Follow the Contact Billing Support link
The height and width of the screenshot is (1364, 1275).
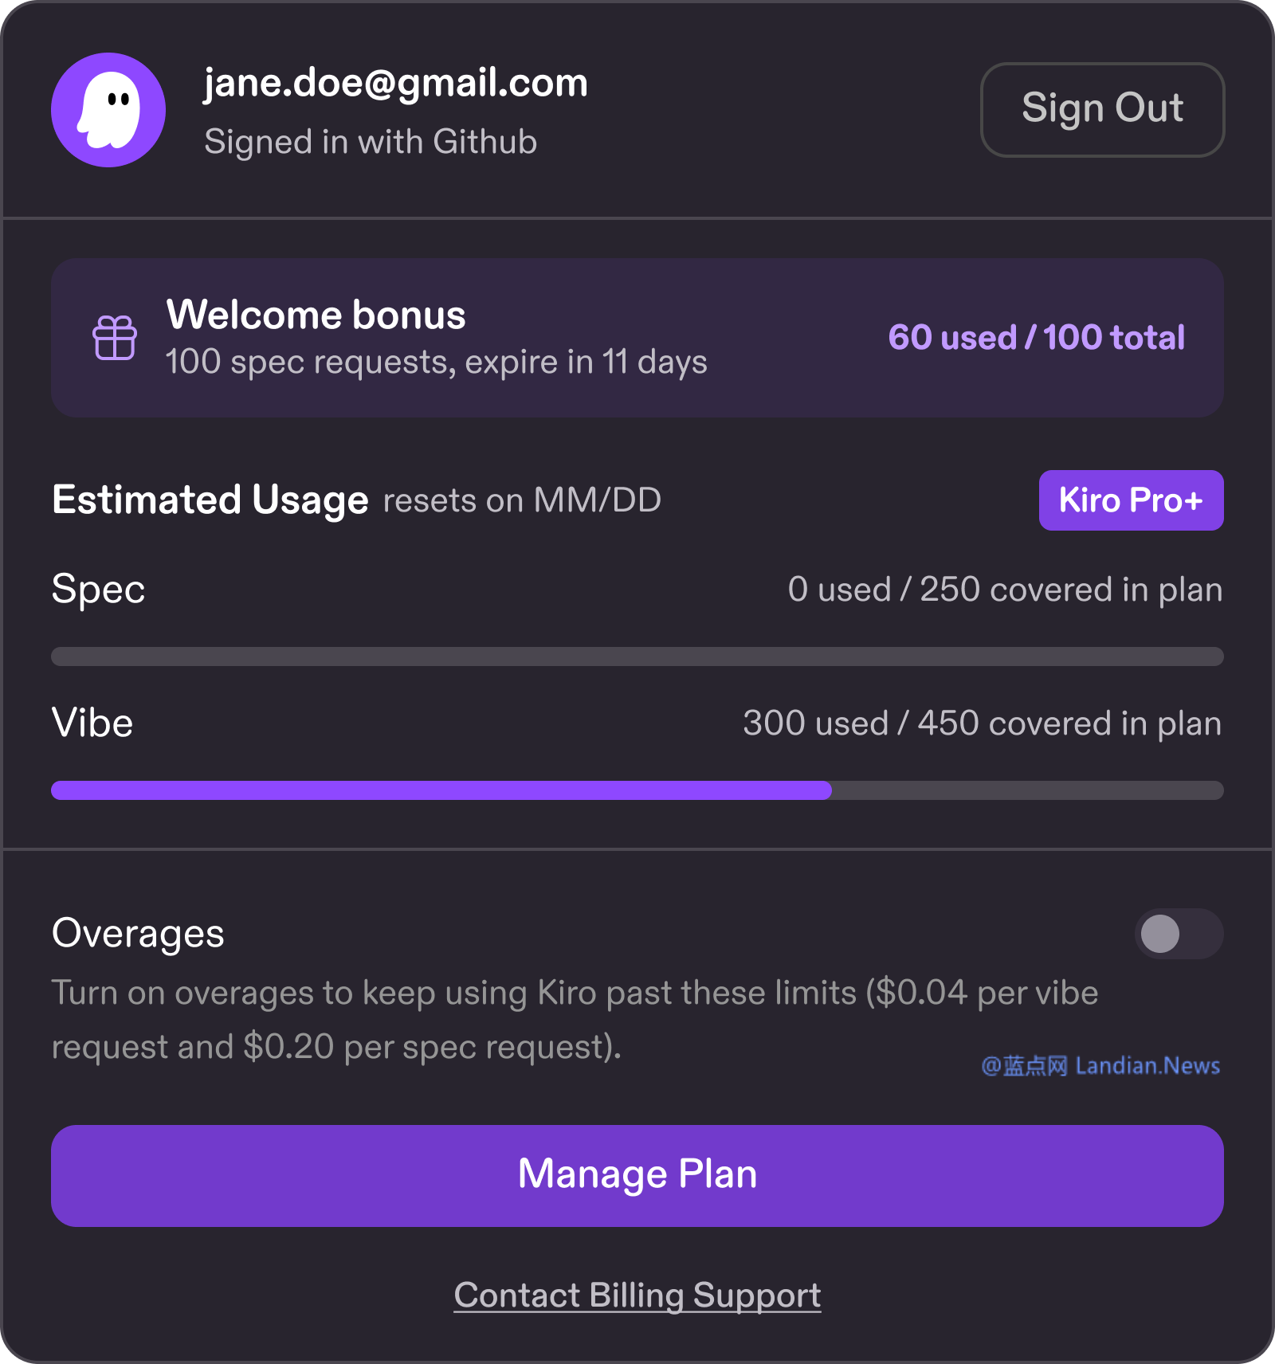coord(637,1295)
